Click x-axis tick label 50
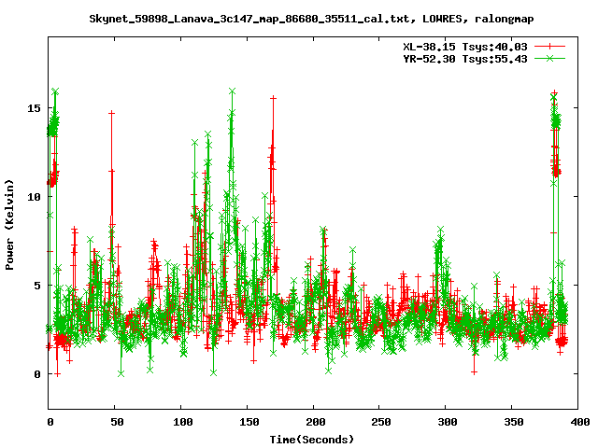Viewport: 598px width, 448px height. (x=117, y=422)
